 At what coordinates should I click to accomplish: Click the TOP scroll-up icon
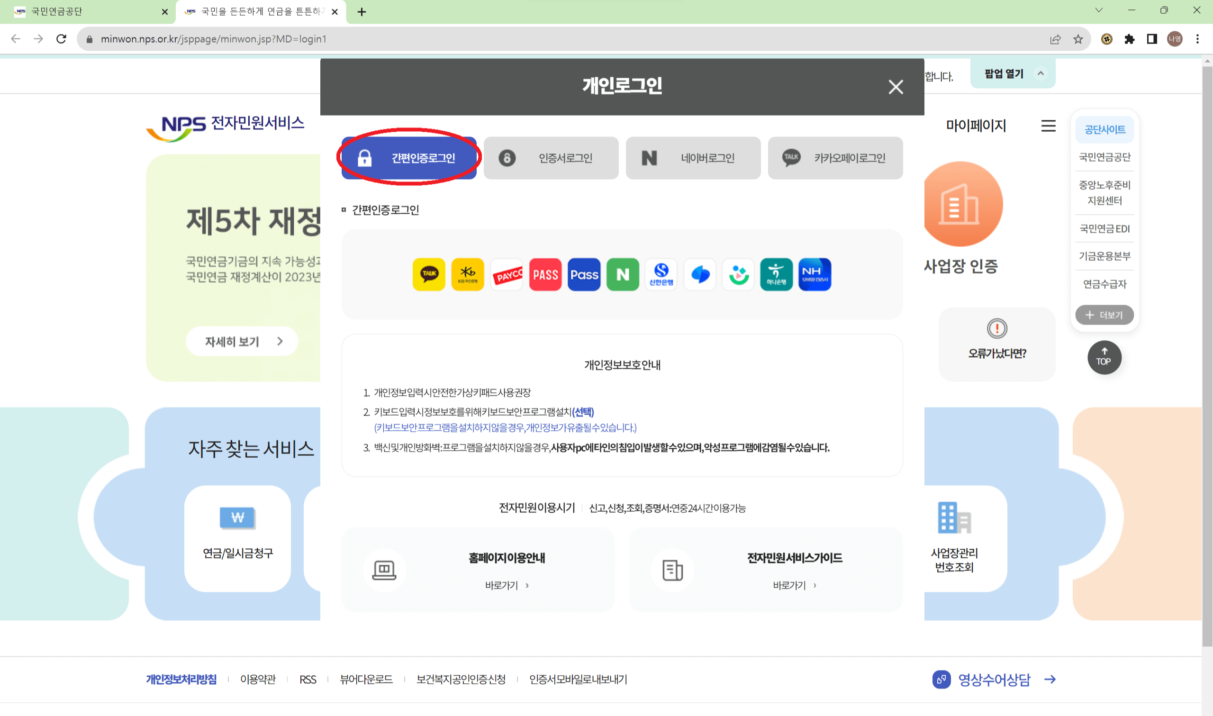point(1104,357)
